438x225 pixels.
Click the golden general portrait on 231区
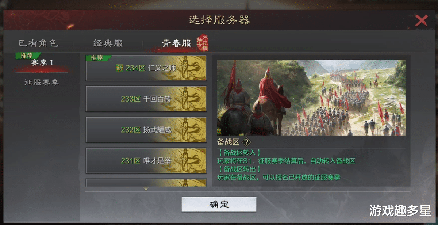click(x=188, y=160)
